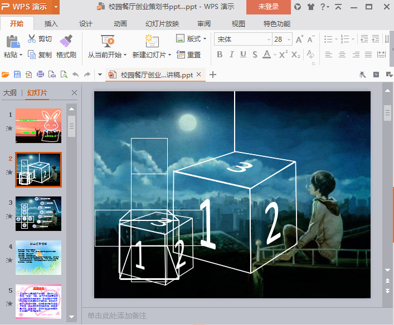Click the main editor vertical scrollbar handle

pyautogui.click(x=387, y=113)
